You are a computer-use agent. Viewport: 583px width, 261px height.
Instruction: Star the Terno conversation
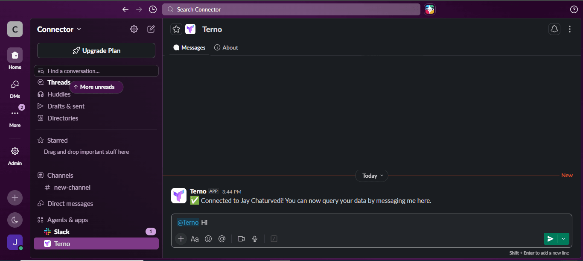point(176,29)
